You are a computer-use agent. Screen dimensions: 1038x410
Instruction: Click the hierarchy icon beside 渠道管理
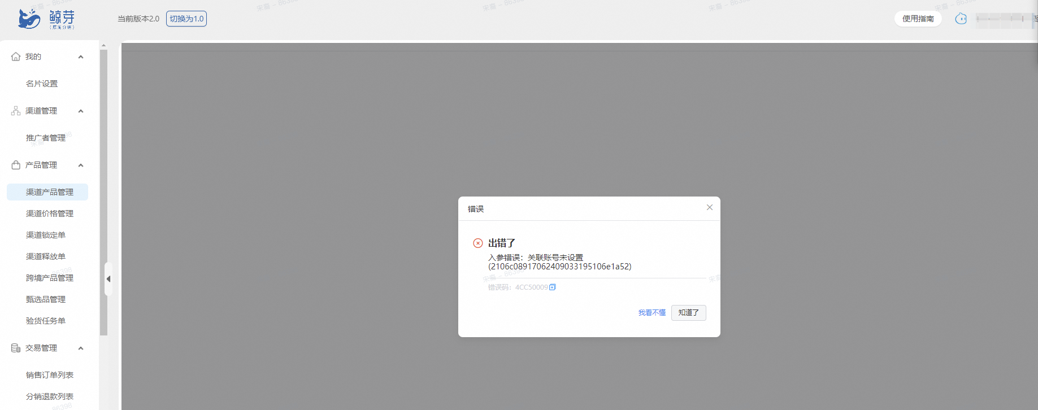click(16, 111)
